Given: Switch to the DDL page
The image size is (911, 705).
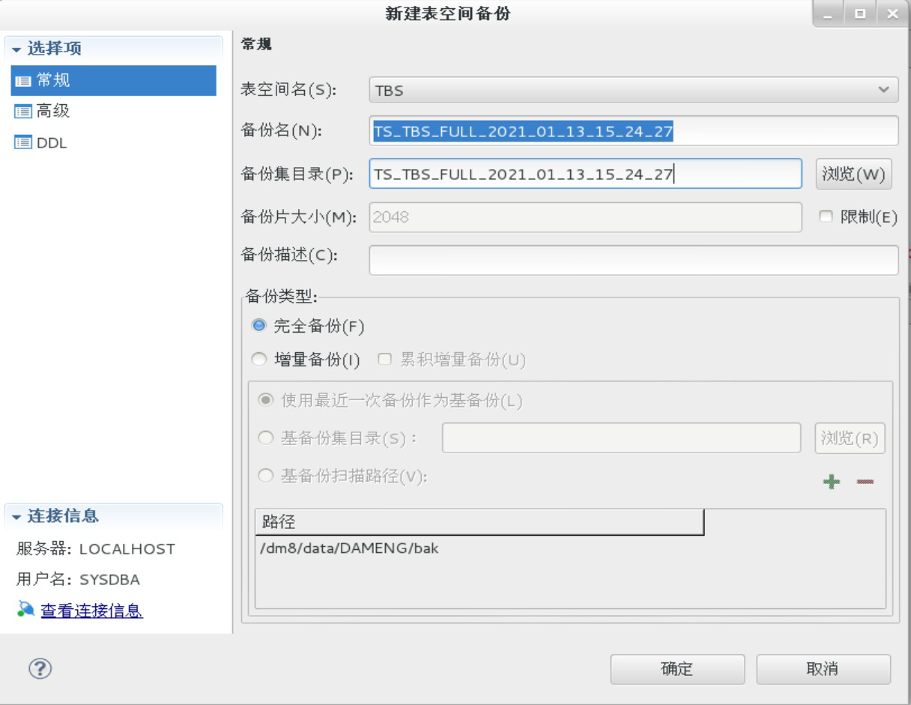Looking at the screenshot, I should 40,143.
